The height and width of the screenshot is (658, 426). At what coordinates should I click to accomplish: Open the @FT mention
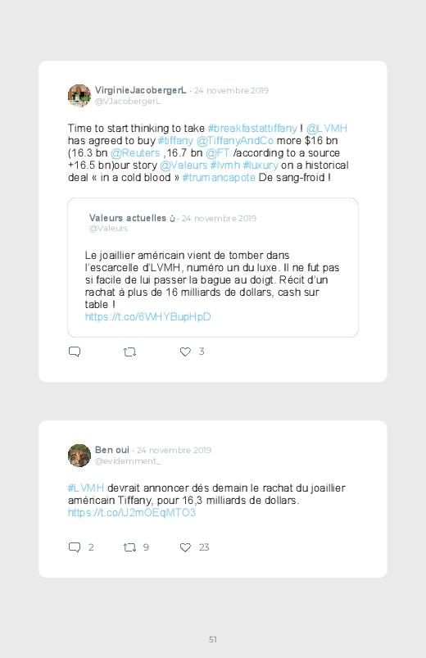click(x=217, y=152)
